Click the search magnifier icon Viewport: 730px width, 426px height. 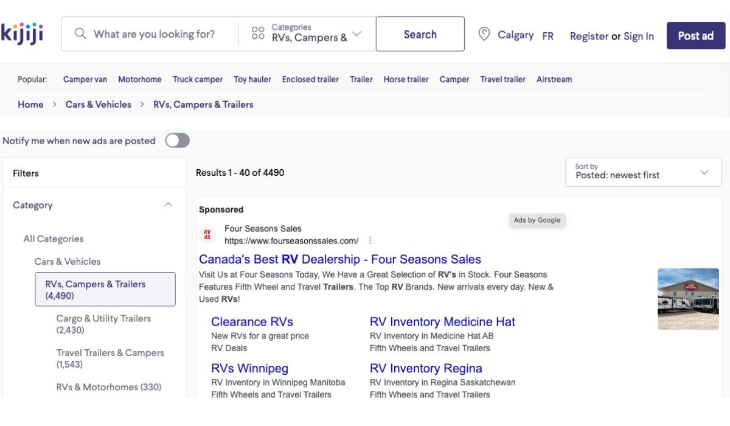pyautogui.click(x=80, y=34)
